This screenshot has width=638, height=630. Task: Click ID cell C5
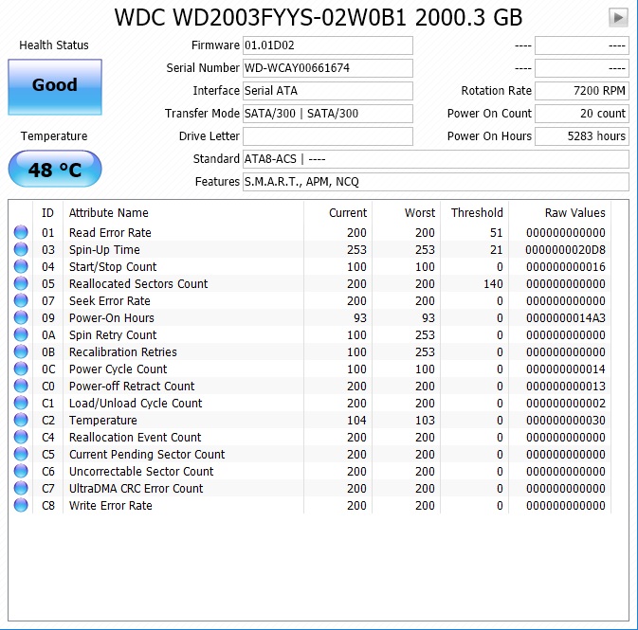(x=48, y=455)
